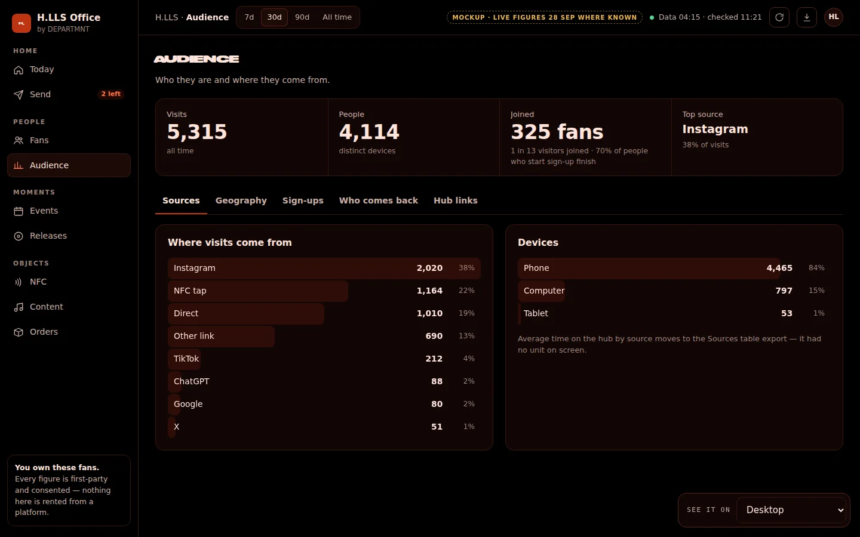This screenshot has width=860, height=537.
Task: Open the HL account avatar
Action: [x=834, y=17]
